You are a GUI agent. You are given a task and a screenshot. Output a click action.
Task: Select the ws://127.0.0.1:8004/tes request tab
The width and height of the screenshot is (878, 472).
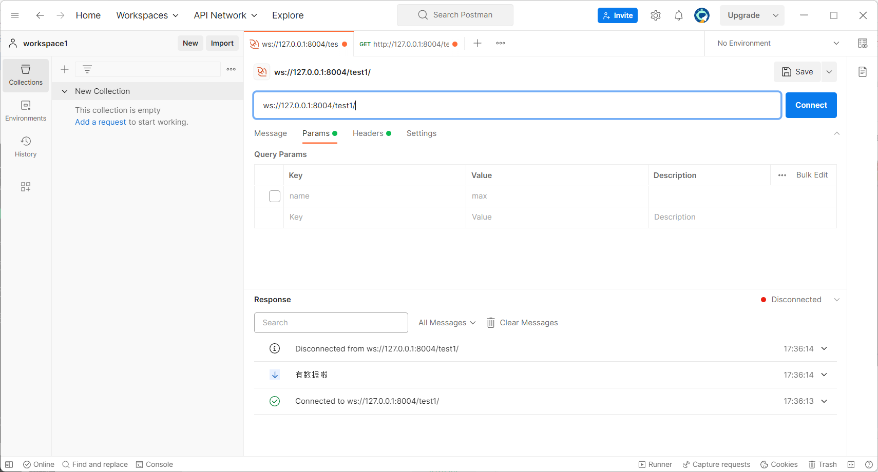299,44
